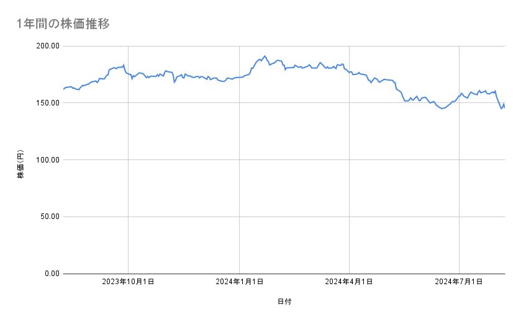Click the 200.00 y-axis label
The image size is (521, 322).
pos(47,46)
